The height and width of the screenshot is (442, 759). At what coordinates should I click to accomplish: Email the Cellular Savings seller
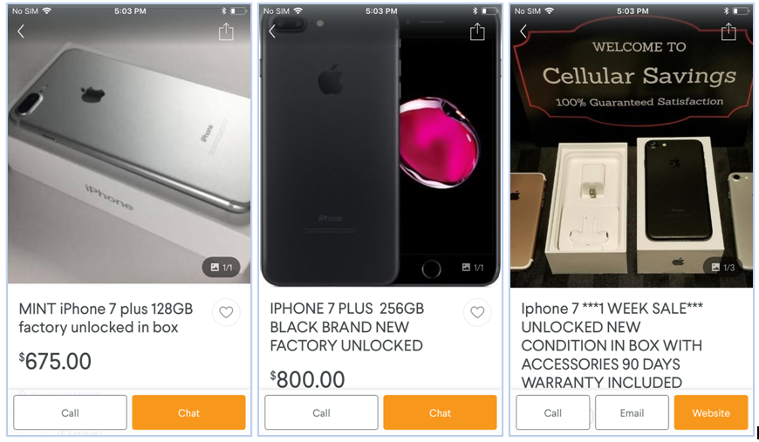(x=632, y=412)
